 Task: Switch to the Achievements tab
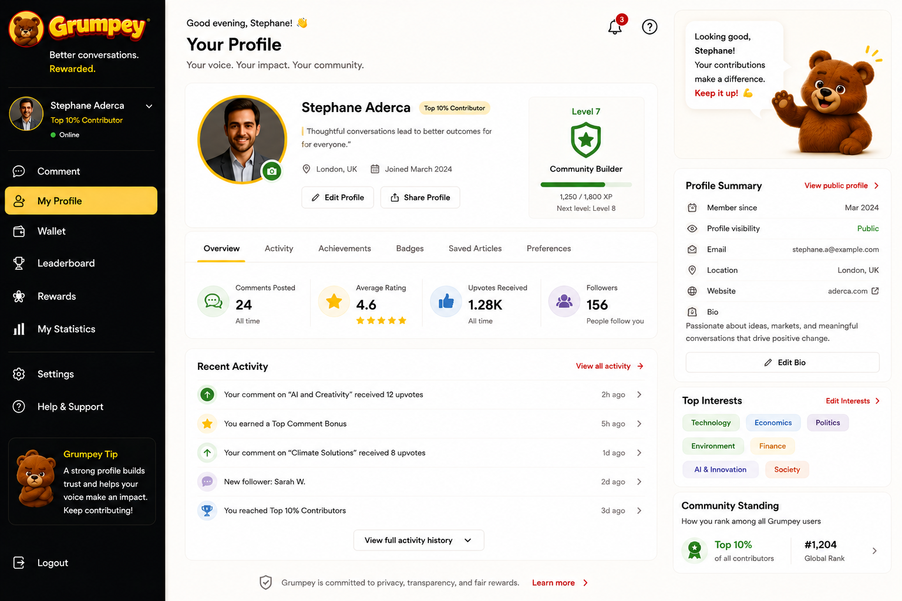(345, 248)
